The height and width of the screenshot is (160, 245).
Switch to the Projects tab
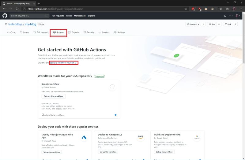73,32
